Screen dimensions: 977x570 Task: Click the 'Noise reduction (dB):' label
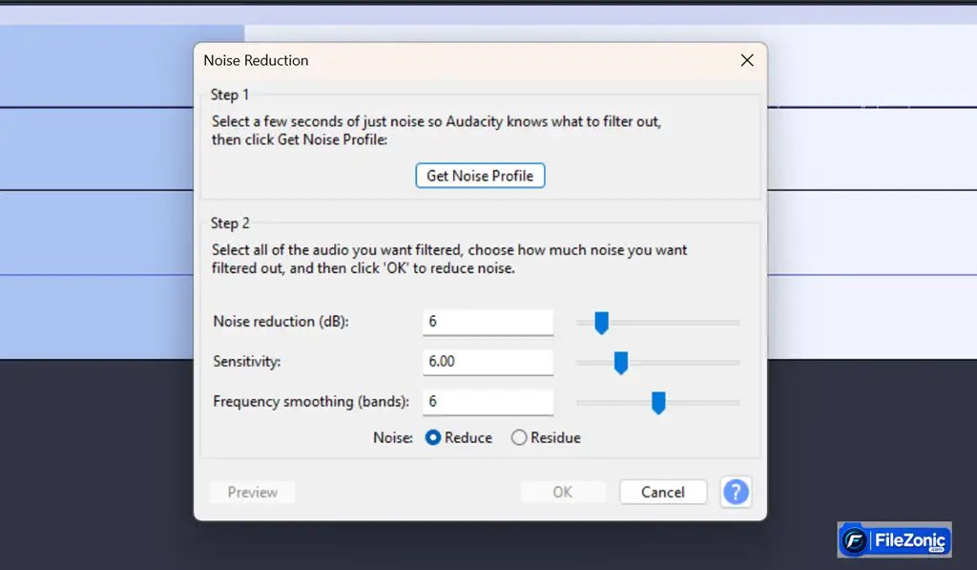pos(281,322)
